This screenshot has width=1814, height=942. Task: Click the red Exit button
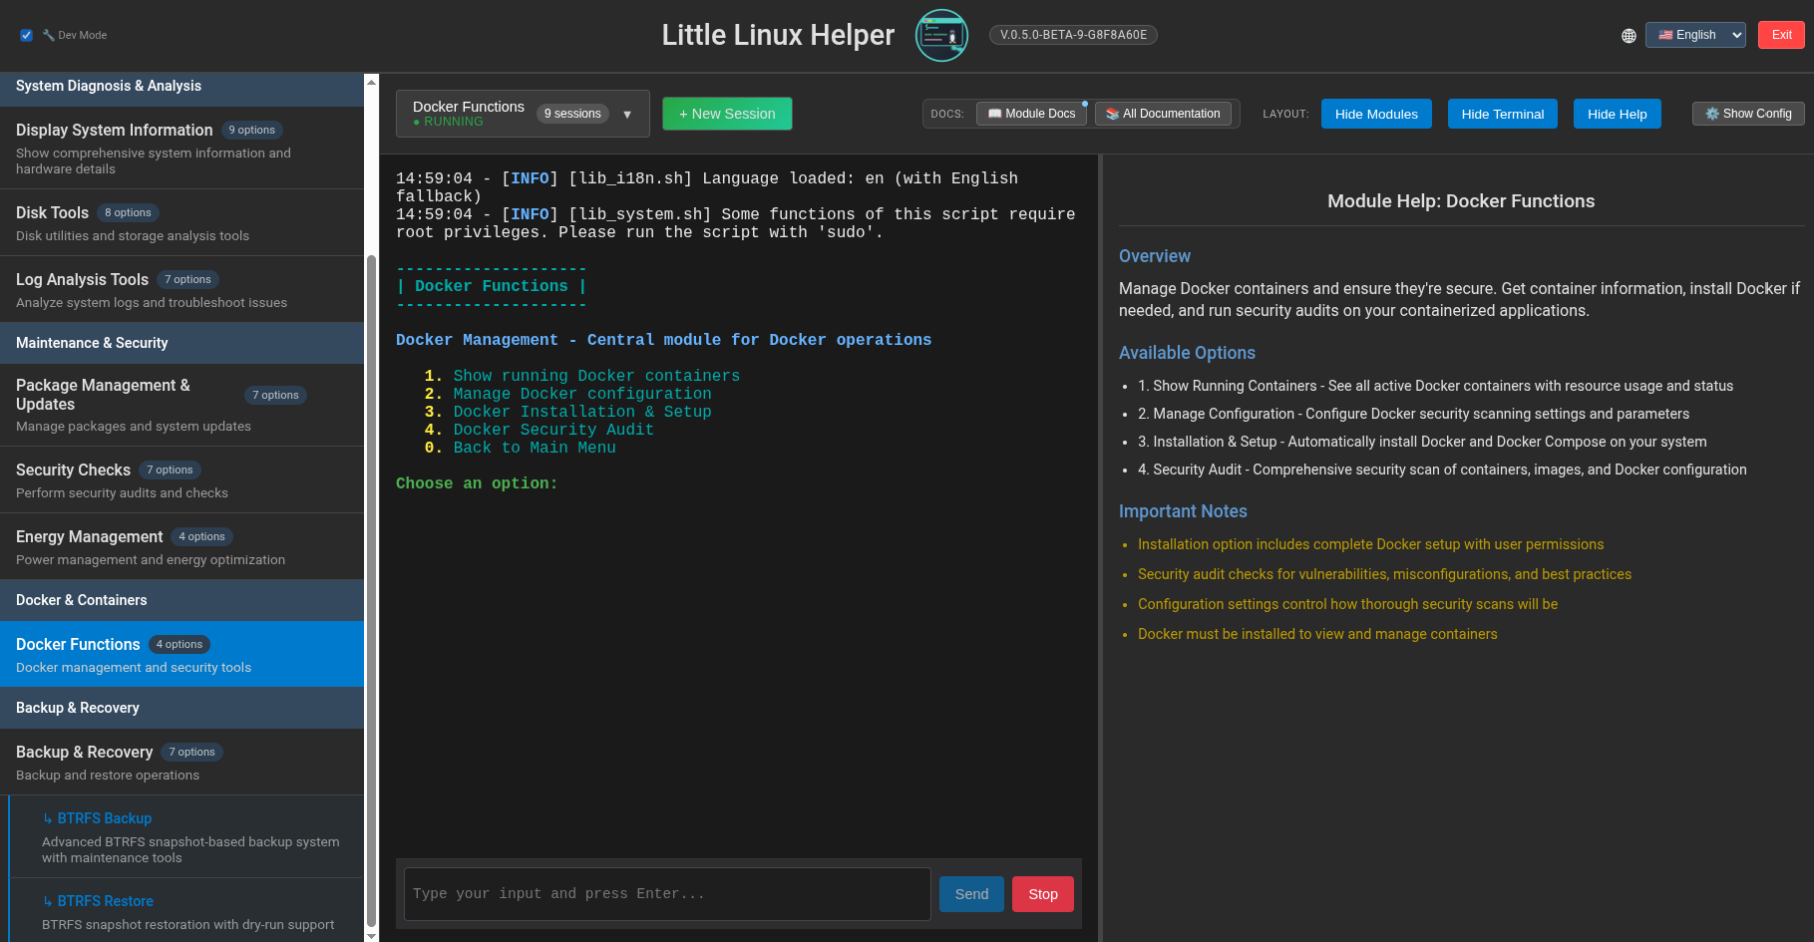1781,35
